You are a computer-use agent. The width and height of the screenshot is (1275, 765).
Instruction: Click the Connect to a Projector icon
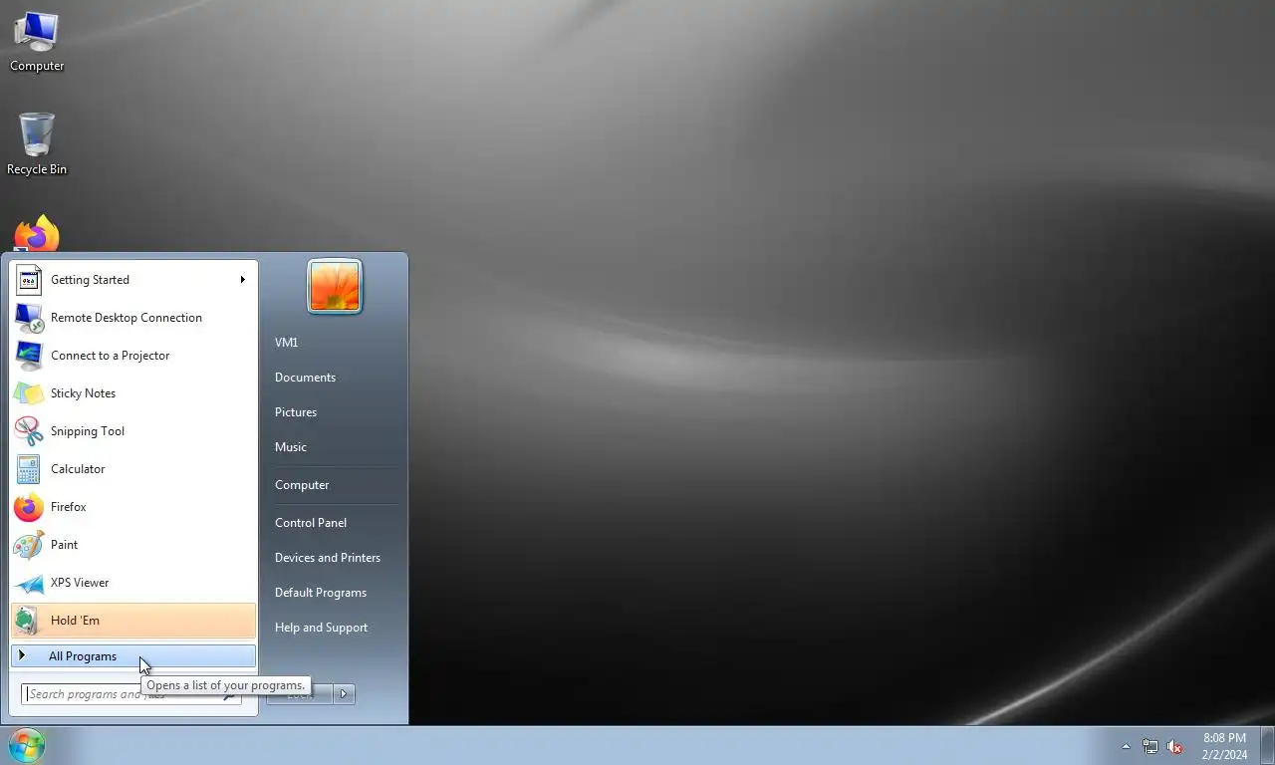29,356
